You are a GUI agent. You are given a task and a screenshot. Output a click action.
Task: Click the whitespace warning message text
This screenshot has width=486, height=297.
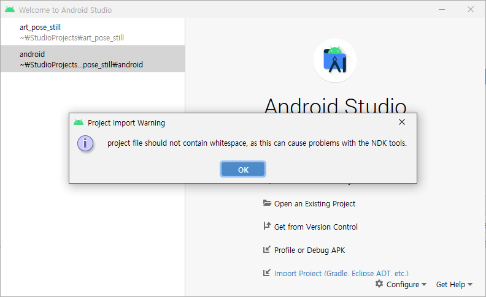257,143
